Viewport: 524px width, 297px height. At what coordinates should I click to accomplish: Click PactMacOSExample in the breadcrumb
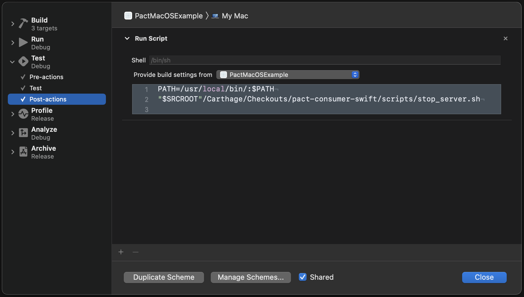169,16
